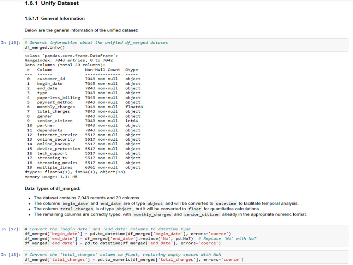
Task: Click the 'streaming_movies' column row
Action: tap(84, 163)
